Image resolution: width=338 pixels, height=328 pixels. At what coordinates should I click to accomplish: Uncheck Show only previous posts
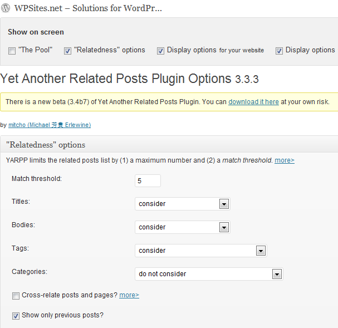pos(16,316)
